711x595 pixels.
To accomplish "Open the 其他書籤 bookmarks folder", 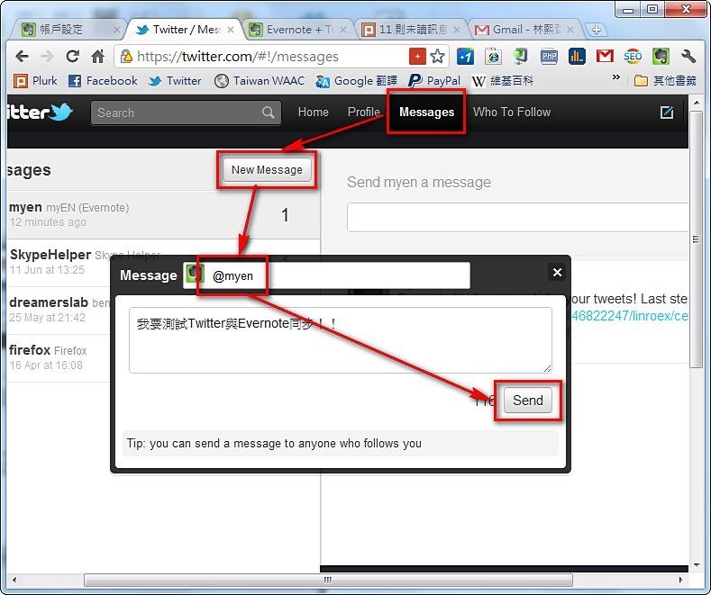I will tap(665, 81).
